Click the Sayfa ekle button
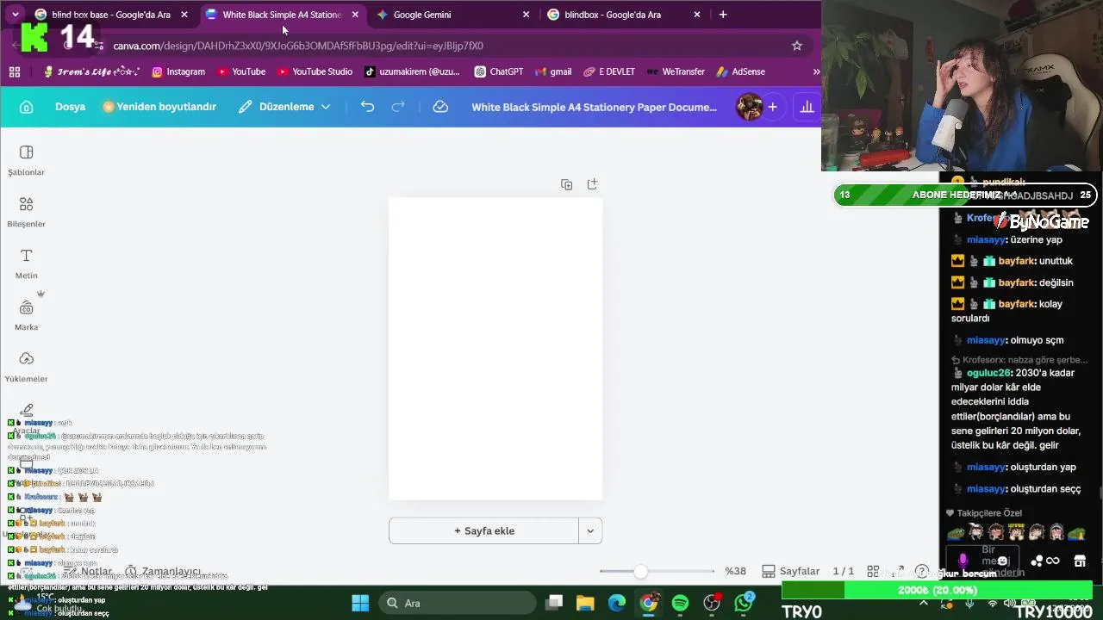The width and height of the screenshot is (1103, 620). [x=483, y=530]
